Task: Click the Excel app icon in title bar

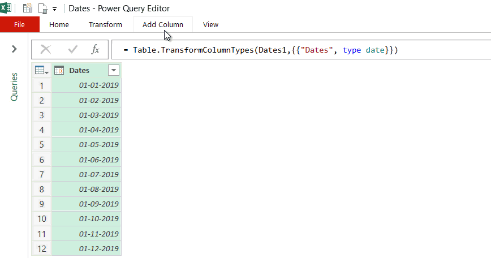Action: click(7, 8)
